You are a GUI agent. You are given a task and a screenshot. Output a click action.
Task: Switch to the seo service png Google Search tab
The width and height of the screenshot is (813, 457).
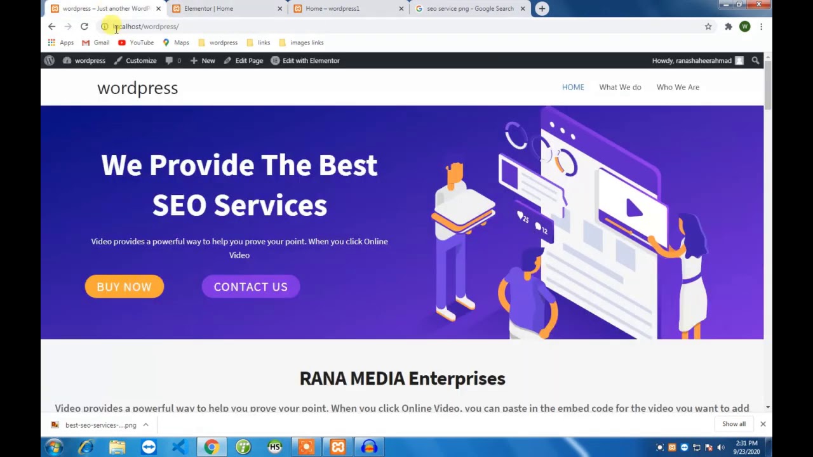click(x=471, y=8)
